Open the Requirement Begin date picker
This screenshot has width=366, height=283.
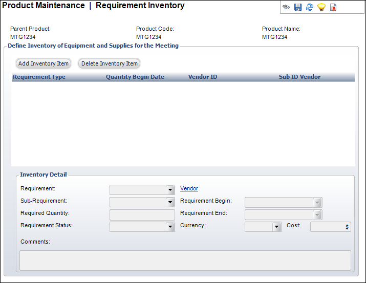(x=317, y=202)
